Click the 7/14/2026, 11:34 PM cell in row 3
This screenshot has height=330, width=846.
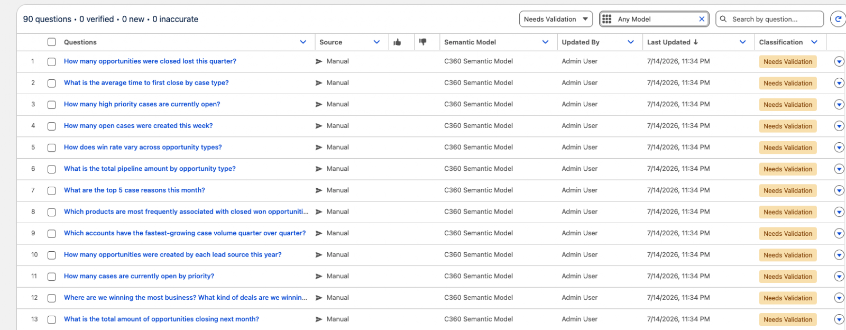[678, 104]
